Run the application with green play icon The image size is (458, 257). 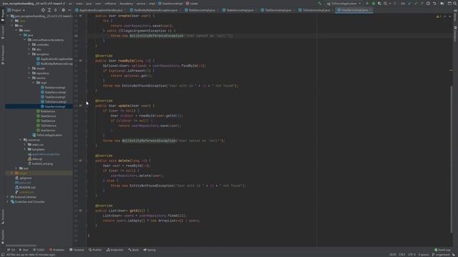click(x=367, y=4)
